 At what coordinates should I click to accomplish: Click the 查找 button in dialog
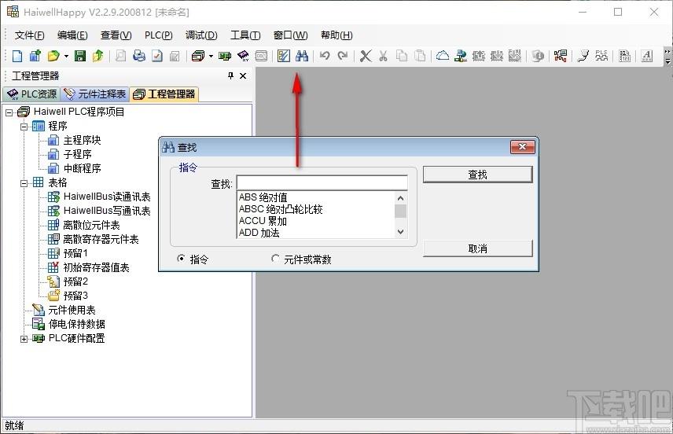point(478,175)
